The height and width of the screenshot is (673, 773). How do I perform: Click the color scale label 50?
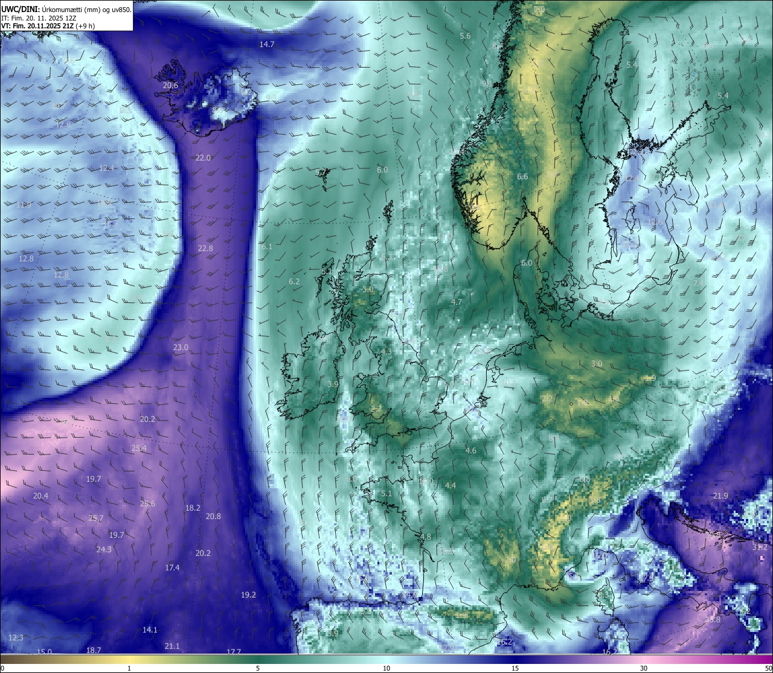click(x=768, y=668)
